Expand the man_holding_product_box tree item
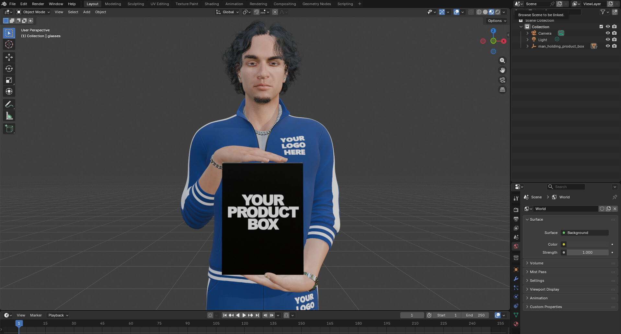The image size is (621, 334). point(527,46)
